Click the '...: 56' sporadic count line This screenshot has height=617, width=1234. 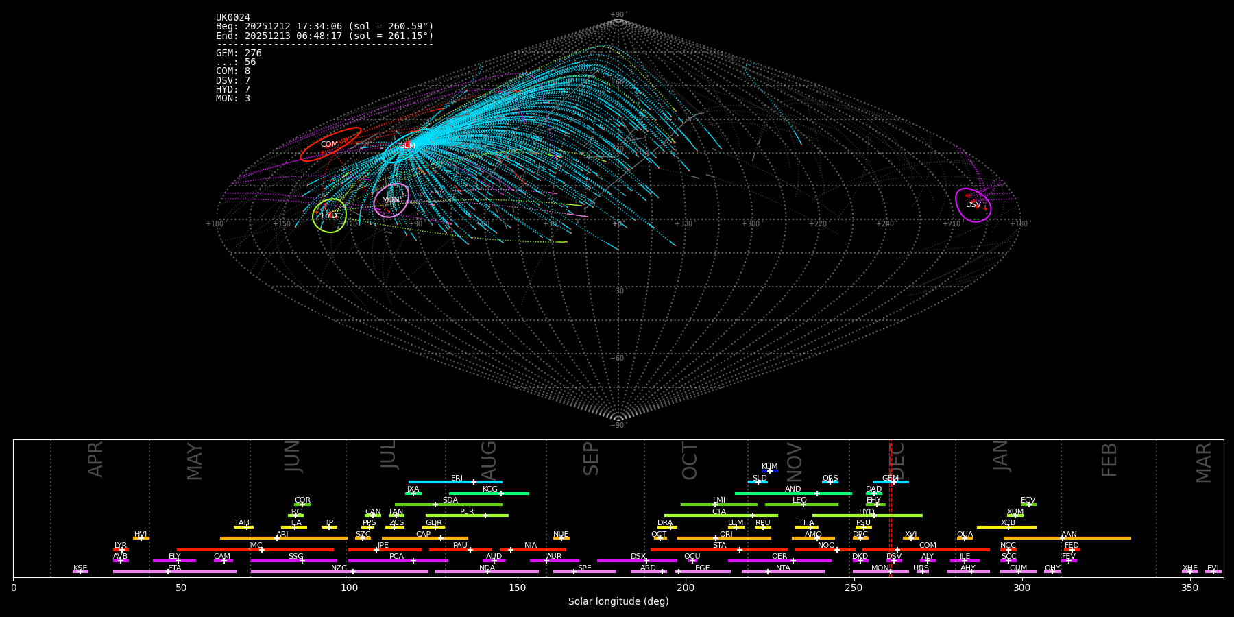(x=236, y=62)
